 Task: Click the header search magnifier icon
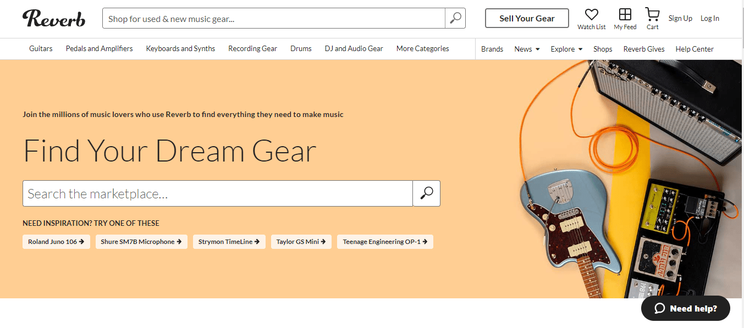[x=455, y=18]
